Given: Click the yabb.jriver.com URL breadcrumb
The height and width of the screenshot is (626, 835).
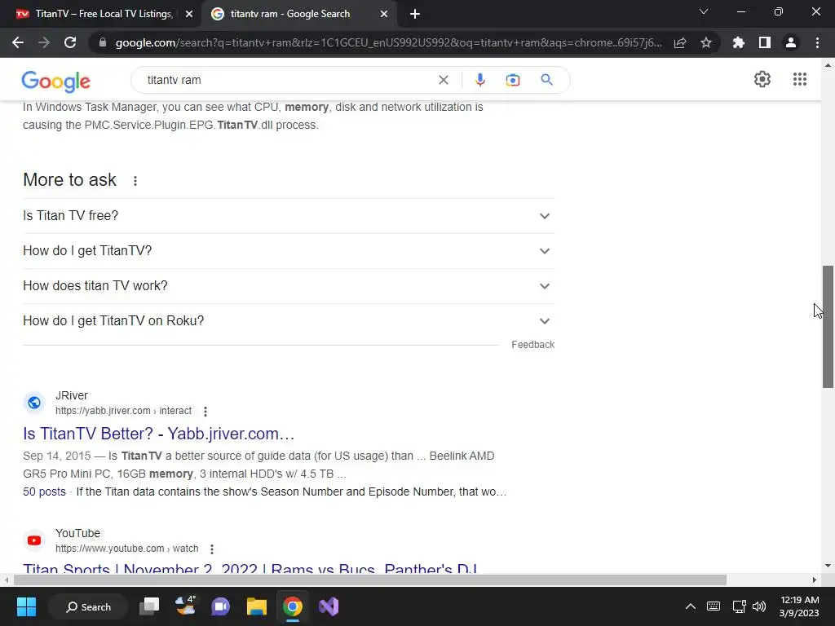Looking at the screenshot, I should 124,411.
